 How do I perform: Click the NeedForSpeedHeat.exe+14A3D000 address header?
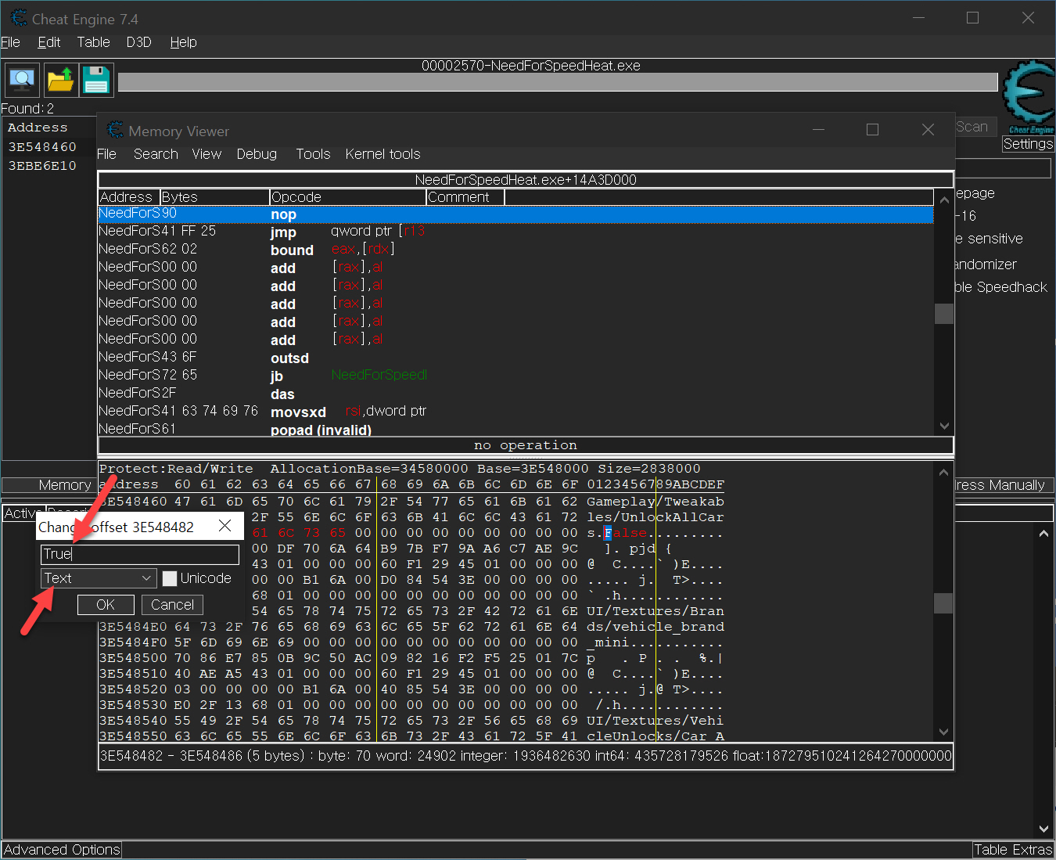pyautogui.click(x=526, y=180)
